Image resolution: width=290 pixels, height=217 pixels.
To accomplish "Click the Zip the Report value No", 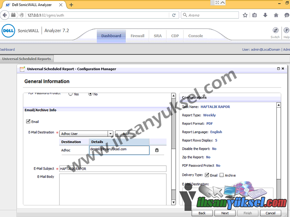I will coord(208,157).
